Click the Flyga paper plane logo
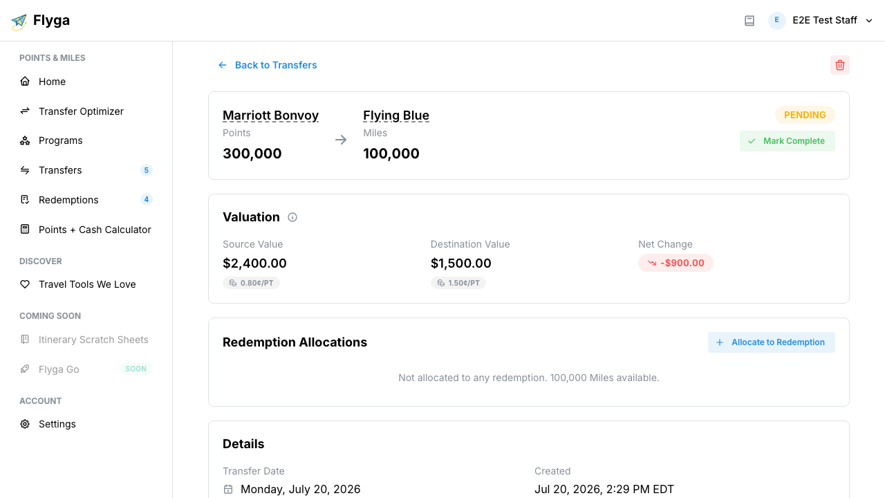The image size is (885, 498). point(19,21)
